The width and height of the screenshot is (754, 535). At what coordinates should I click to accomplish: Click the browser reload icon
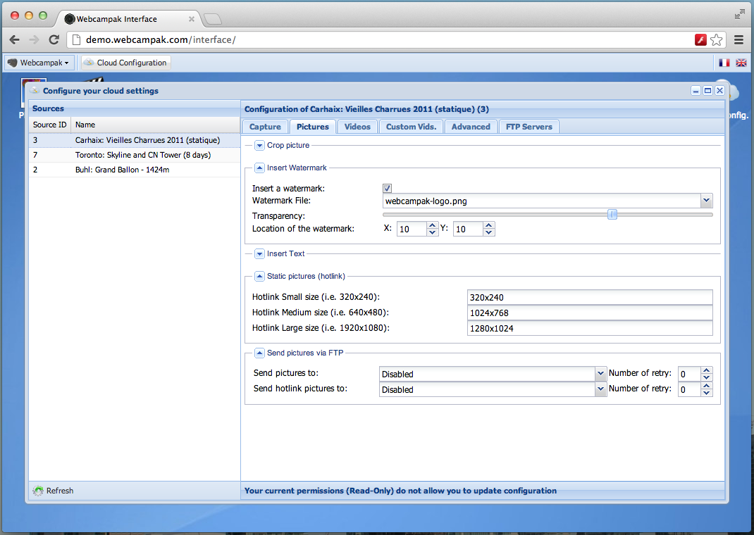coord(54,39)
